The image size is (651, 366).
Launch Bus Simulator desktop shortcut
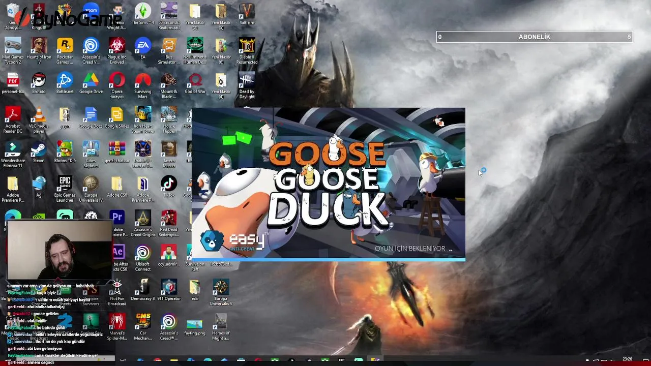[x=169, y=50]
